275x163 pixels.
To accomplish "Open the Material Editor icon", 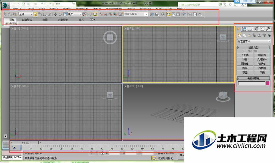I will pyautogui.click(x=184, y=14).
